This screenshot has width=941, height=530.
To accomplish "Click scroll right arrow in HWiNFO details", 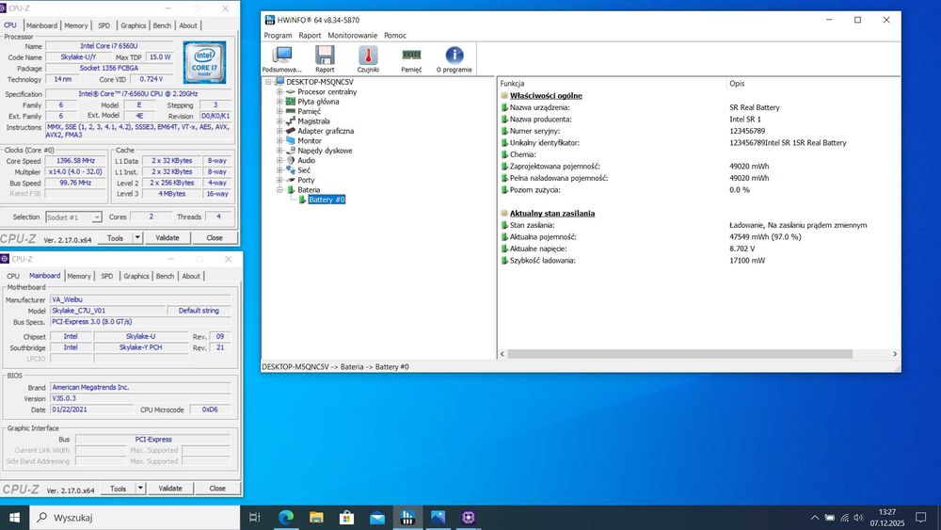I will pyautogui.click(x=895, y=354).
